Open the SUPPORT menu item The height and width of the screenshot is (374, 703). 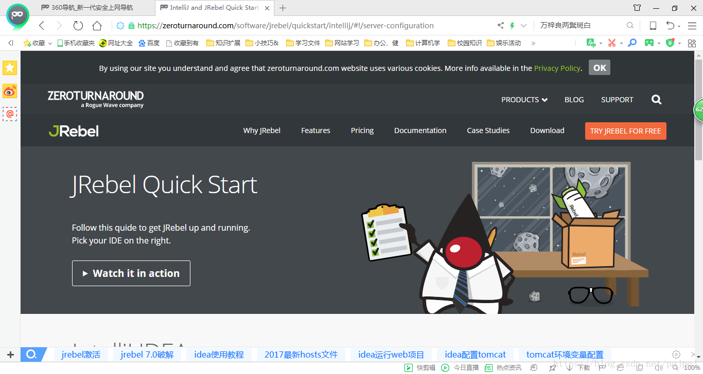[x=617, y=100]
